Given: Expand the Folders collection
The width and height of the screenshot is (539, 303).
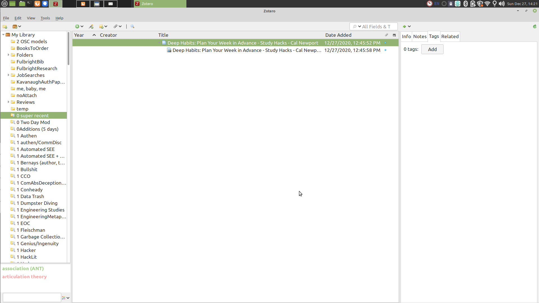Looking at the screenshot, I should pyautogui.click(x=8, y=55).
